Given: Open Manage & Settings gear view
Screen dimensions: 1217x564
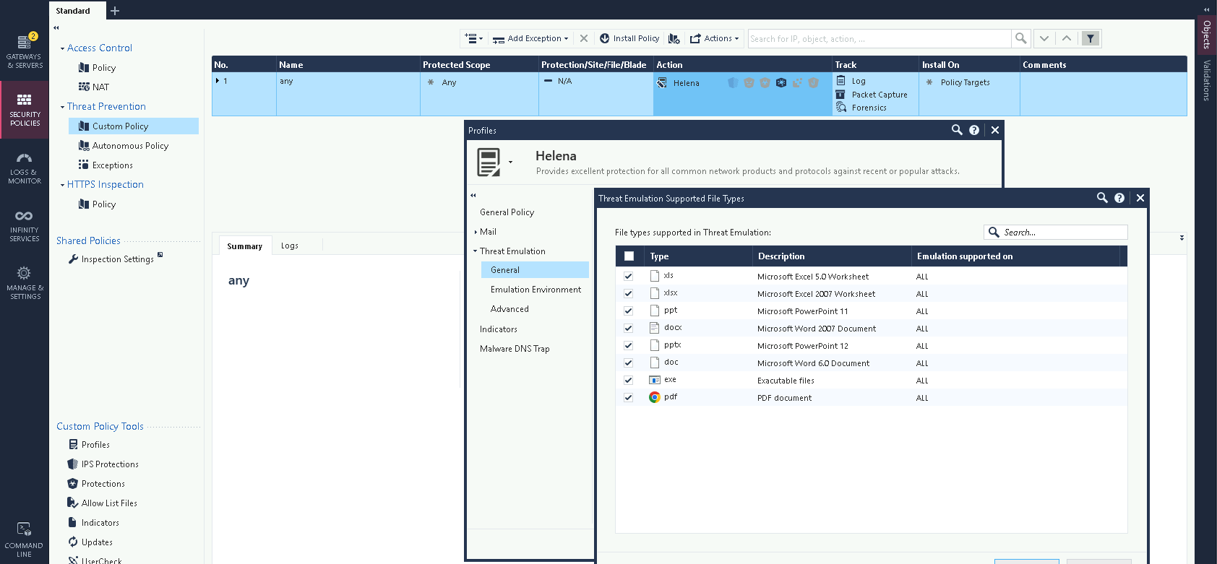Looking at the screenshot, I should pos(25,282).
